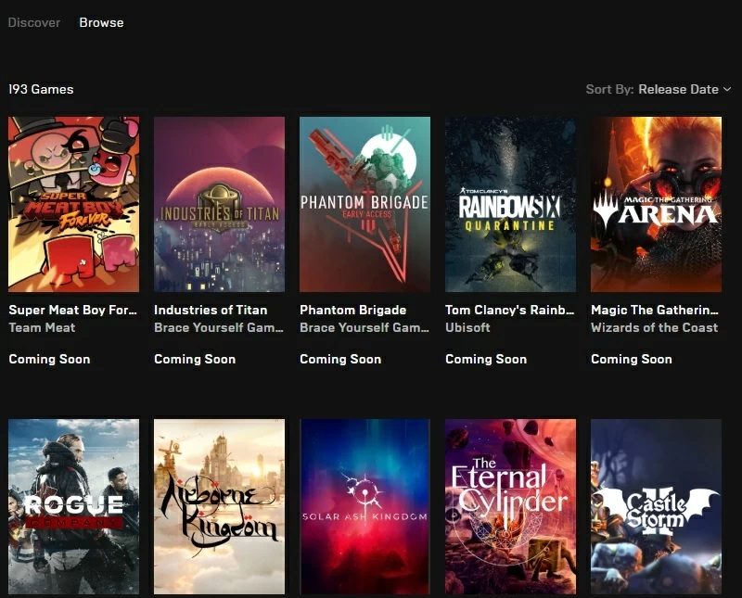Open the Airborne Kingdom cover art
742x598 pixels.
[220, 507]
